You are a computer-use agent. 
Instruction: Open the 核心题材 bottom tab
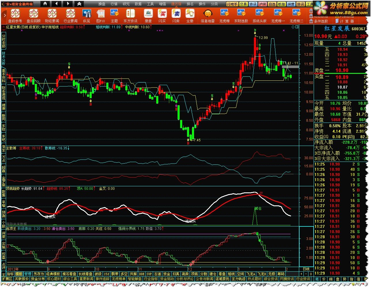pos(54,279)
